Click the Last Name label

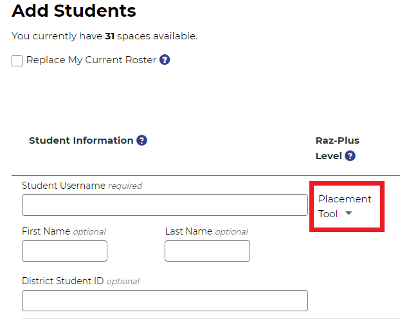[x=188, y=231]
